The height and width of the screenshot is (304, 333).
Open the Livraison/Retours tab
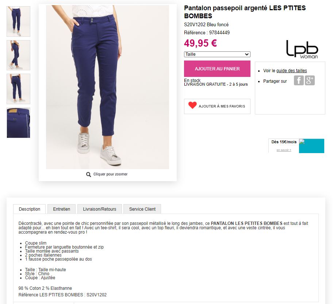[x=100, y=209]
